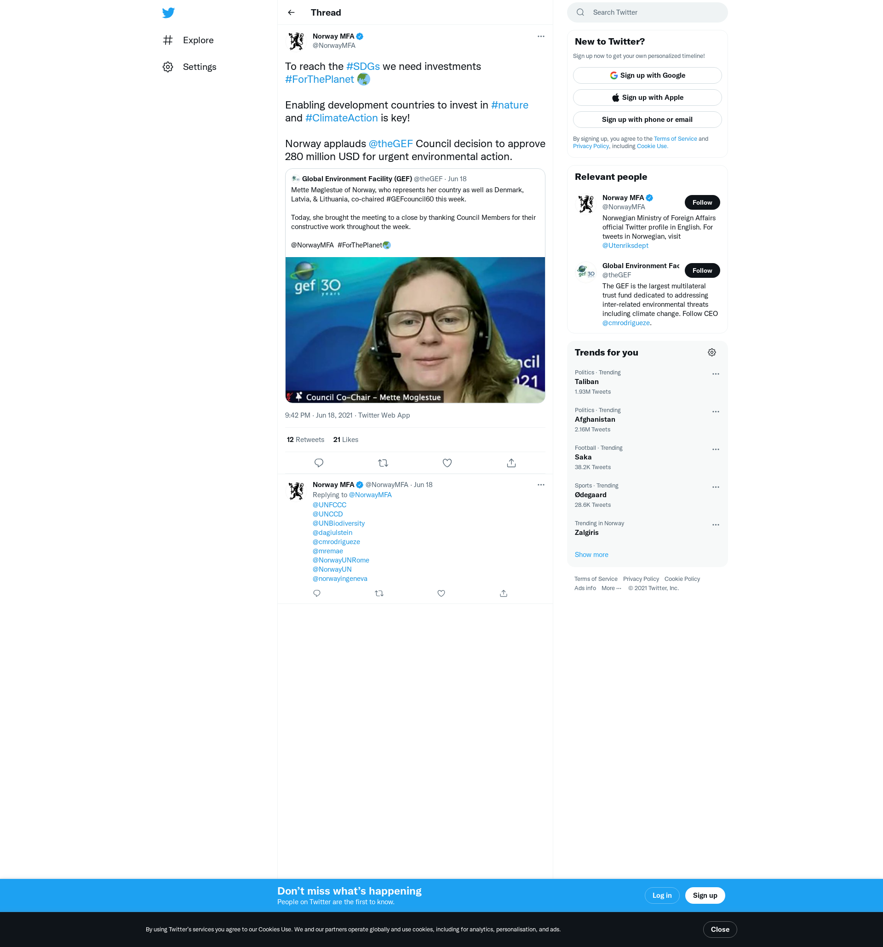Click Sign up with Google
Viewport: 883px width, 947px height.
pyautogui.click(x=647, y=76)
